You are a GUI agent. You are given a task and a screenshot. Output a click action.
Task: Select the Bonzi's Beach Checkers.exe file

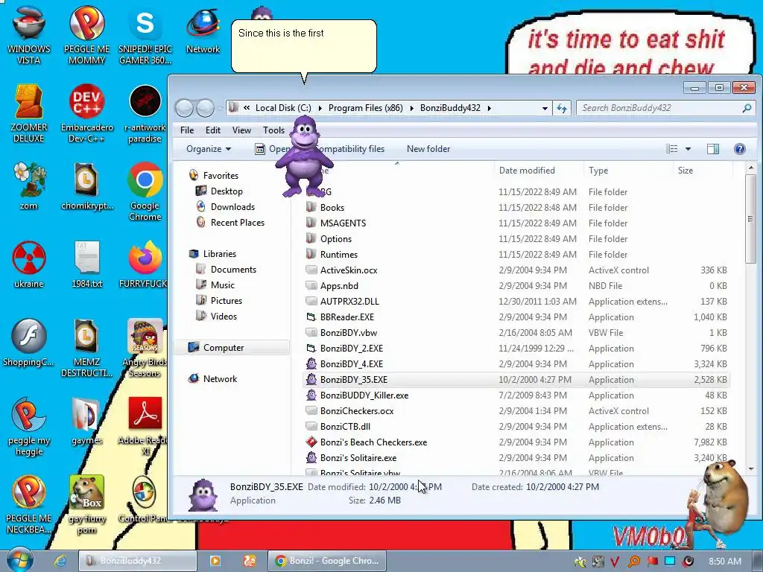point(516,442)
